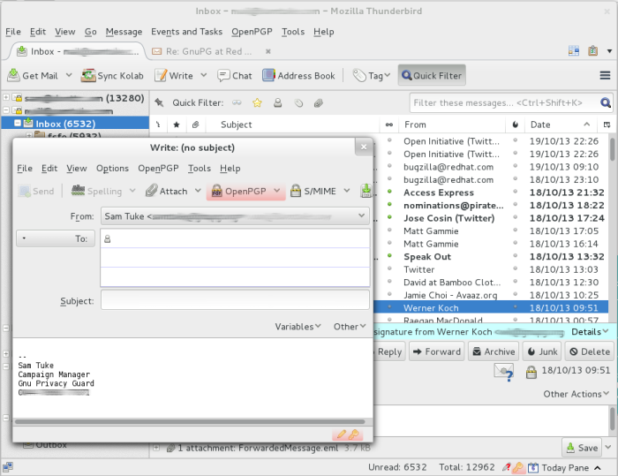The width and height of the screenshot is (618, 476).
Task: Sort by thread column icon
Action: point(158,125)
